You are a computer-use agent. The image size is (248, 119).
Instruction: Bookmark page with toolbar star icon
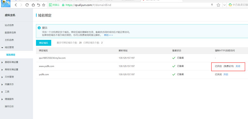[44, 5]
